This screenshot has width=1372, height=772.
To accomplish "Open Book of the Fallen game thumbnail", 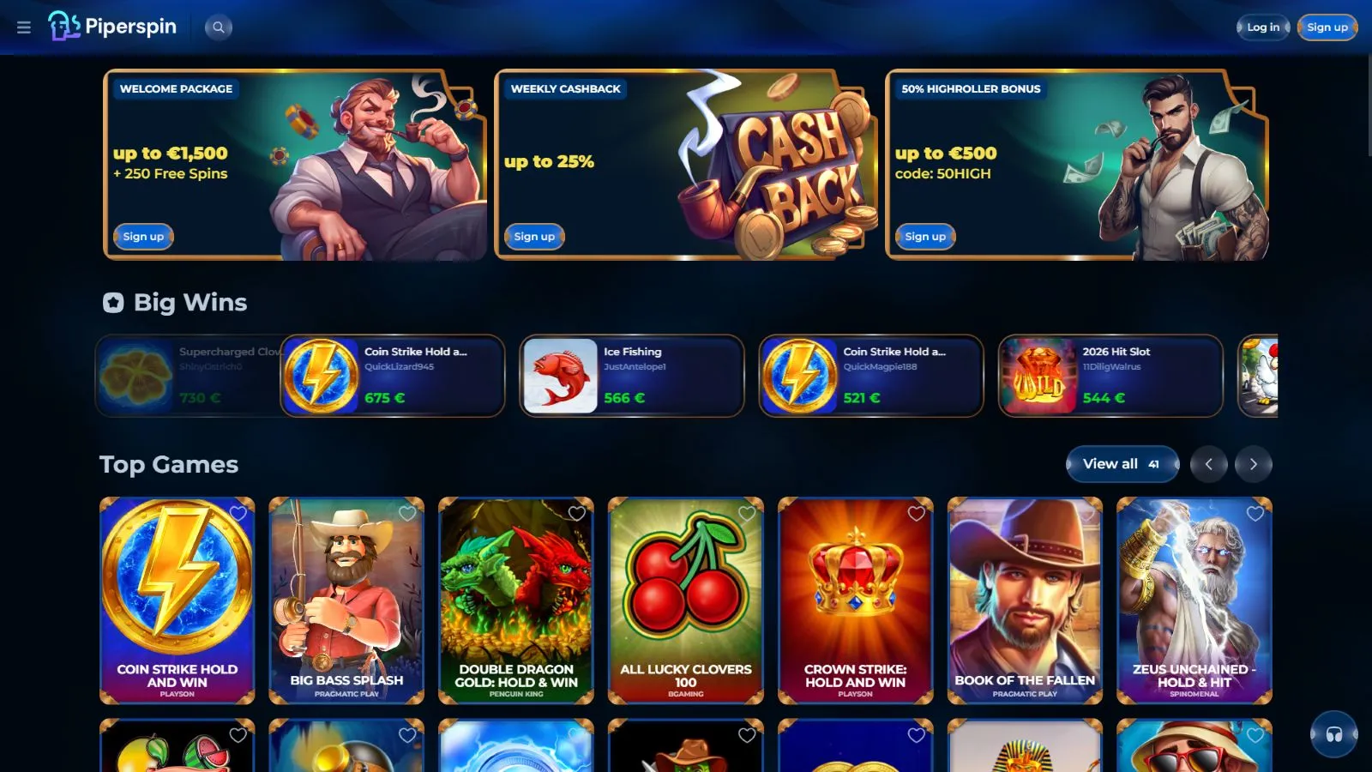I will (1025, 600).
